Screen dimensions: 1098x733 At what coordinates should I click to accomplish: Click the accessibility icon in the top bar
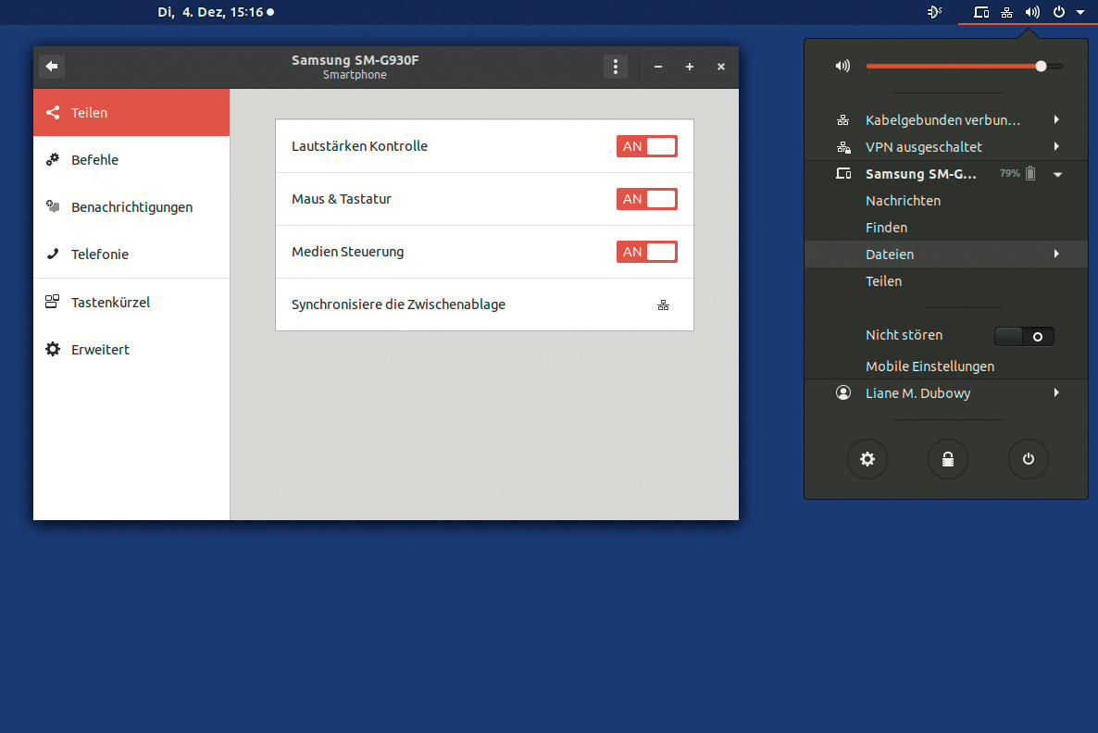tap(934, 12)
